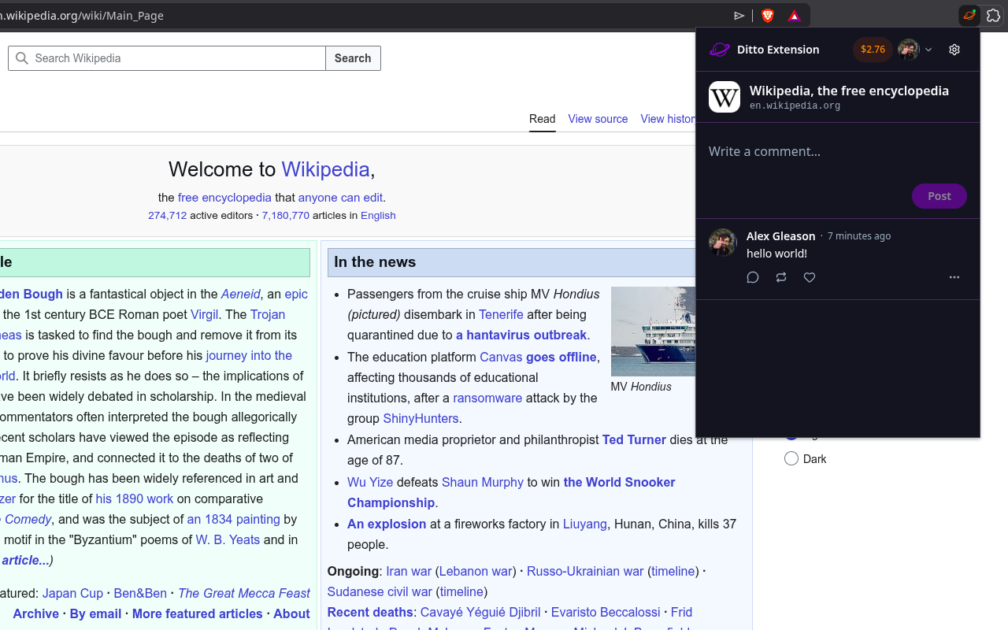Open the Russo-Ukrainian war link
Viewport: 1008px width, 630px height.
coord(585,571)
